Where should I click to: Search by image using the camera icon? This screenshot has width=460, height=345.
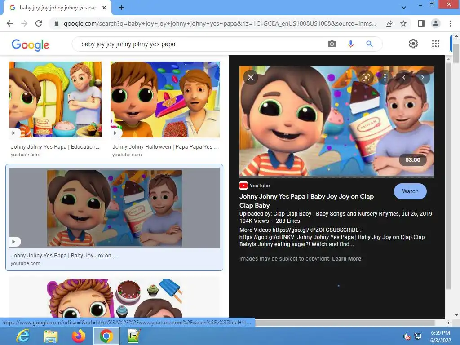coord(332,44)
